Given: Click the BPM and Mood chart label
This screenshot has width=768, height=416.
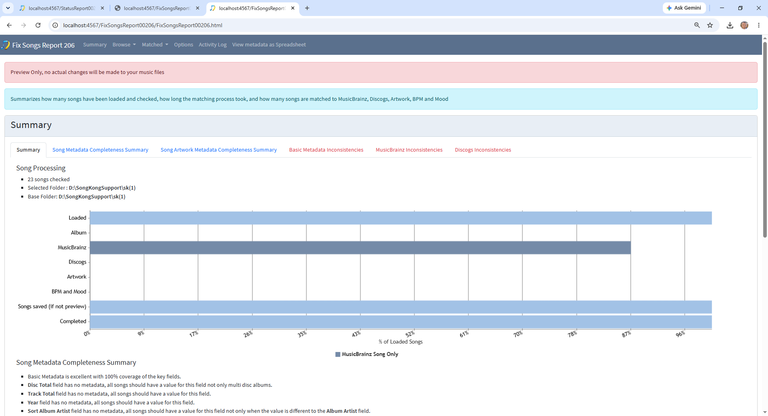Looking at the screenshot, I should 69,292.
